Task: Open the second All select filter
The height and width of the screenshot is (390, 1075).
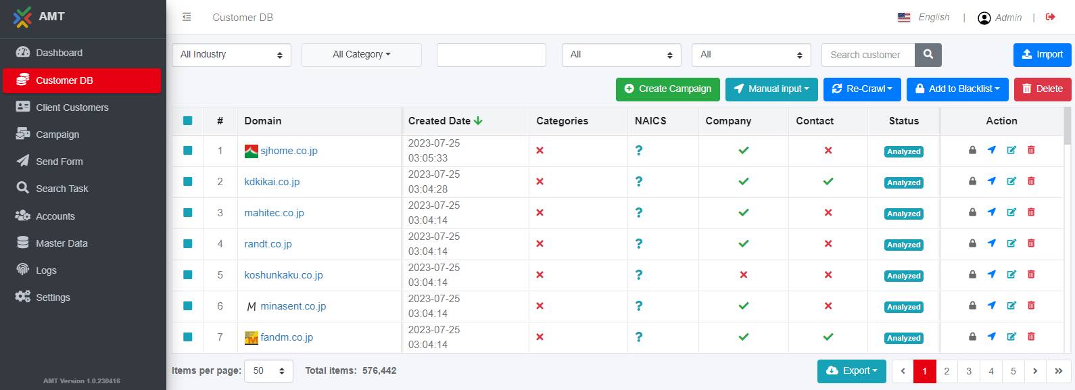Action: pos(751,55)
